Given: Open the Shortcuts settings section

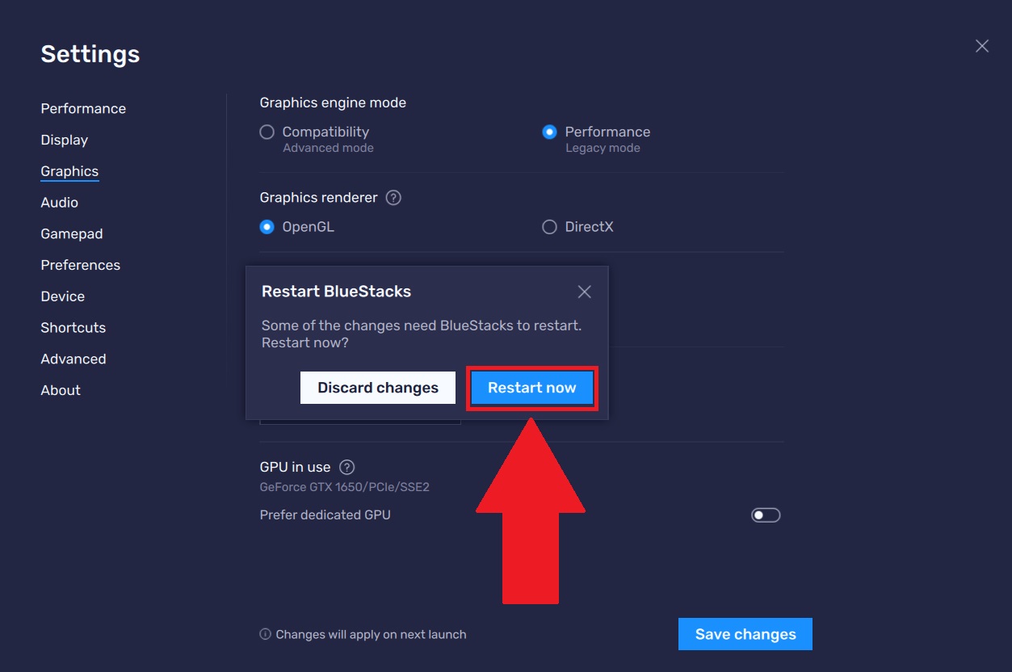Looking at the screenshot, I should 73,328.
